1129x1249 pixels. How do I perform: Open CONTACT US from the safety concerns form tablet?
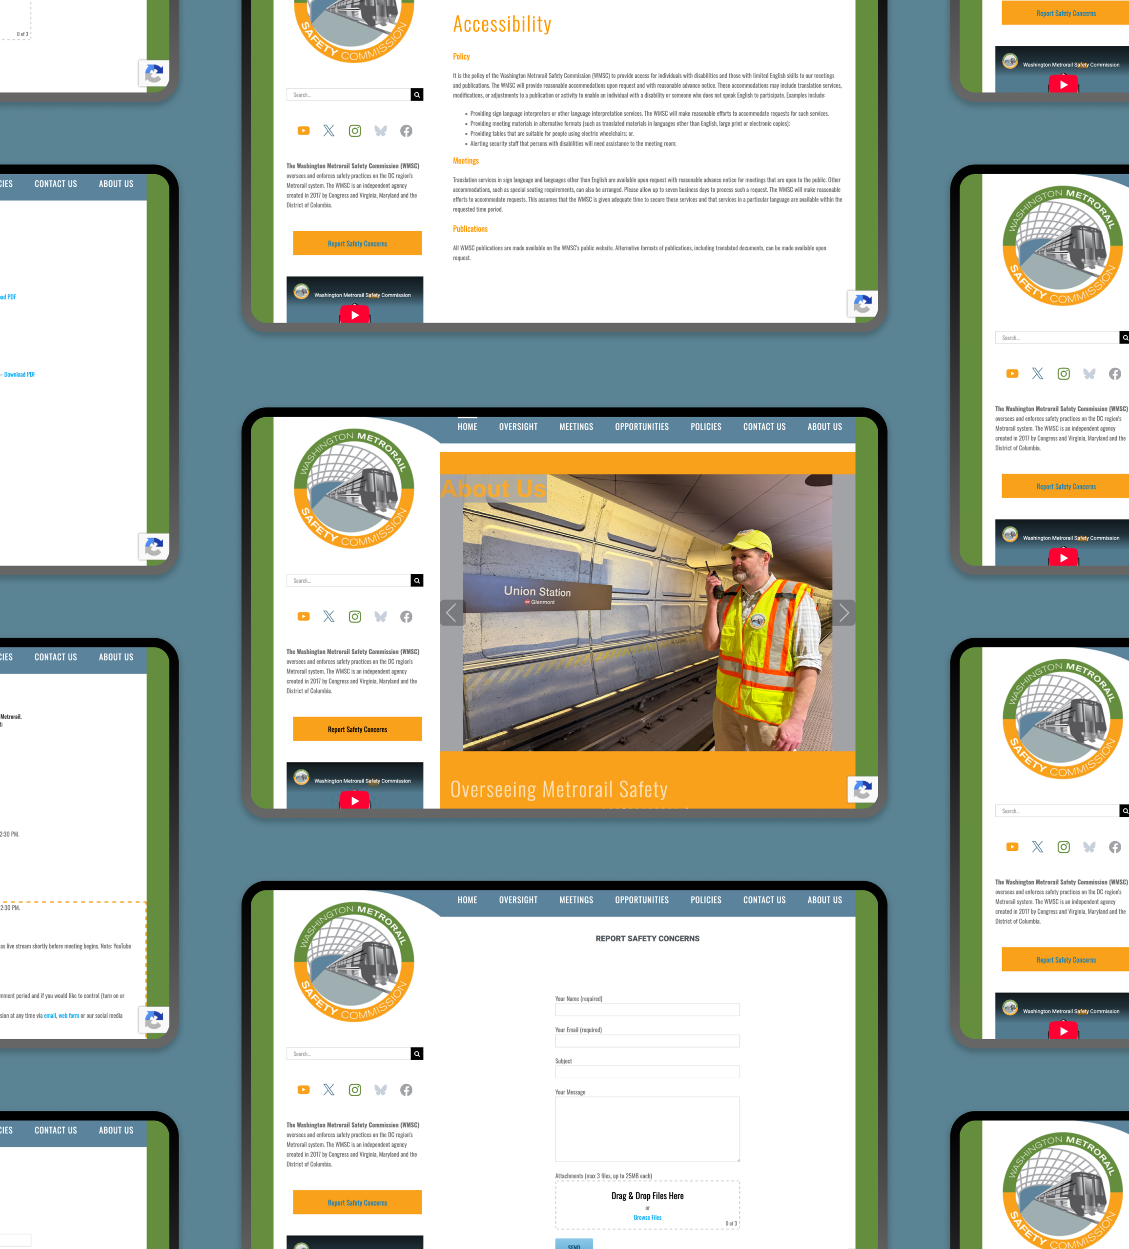[764, 900]
